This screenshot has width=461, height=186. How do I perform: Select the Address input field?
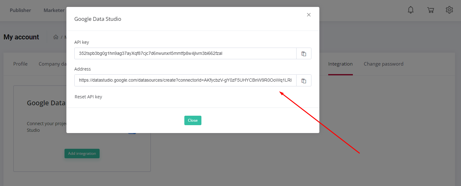click(185, 80)
